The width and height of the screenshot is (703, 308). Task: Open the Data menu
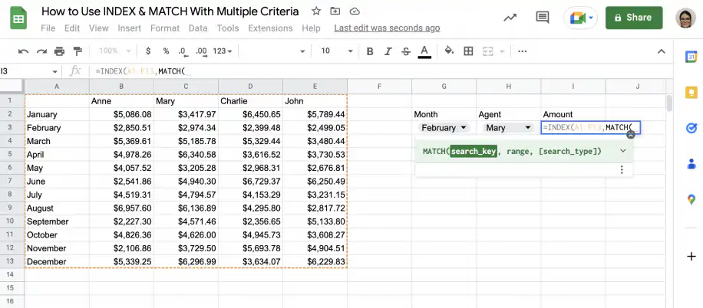tap(198, 28)
